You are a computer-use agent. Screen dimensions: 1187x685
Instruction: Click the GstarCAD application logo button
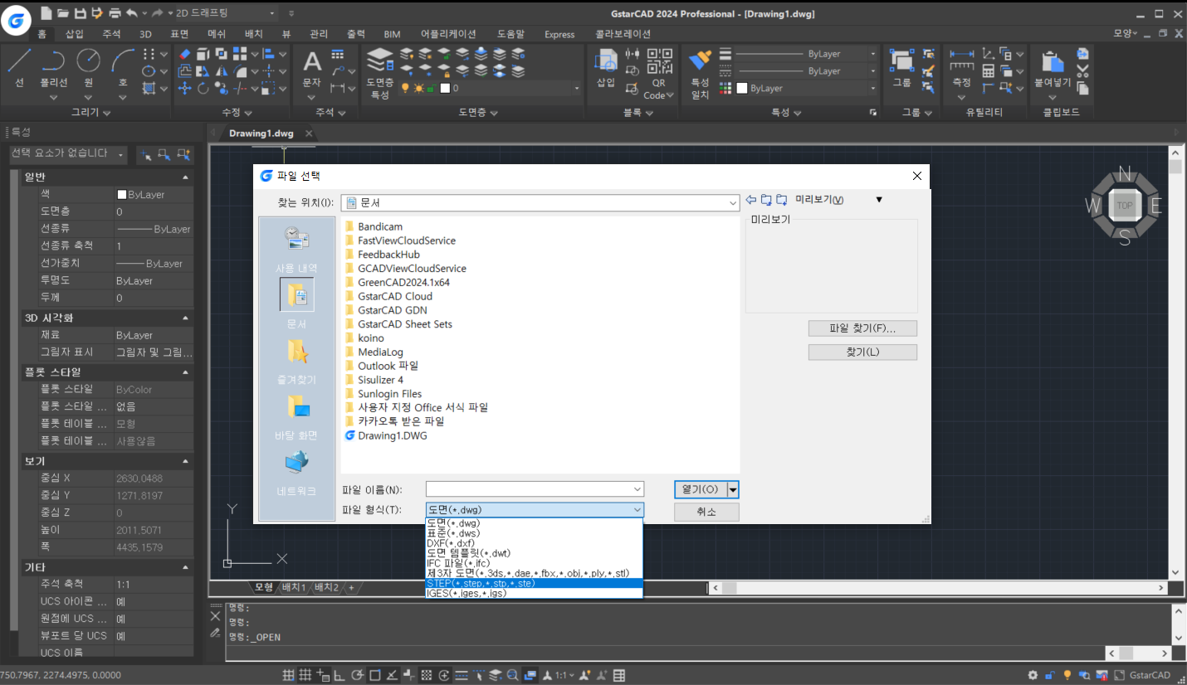(x=16, y=18)
